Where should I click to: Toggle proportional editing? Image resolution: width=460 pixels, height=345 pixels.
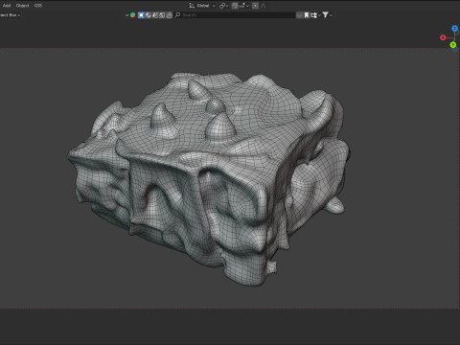click(255, 6)
